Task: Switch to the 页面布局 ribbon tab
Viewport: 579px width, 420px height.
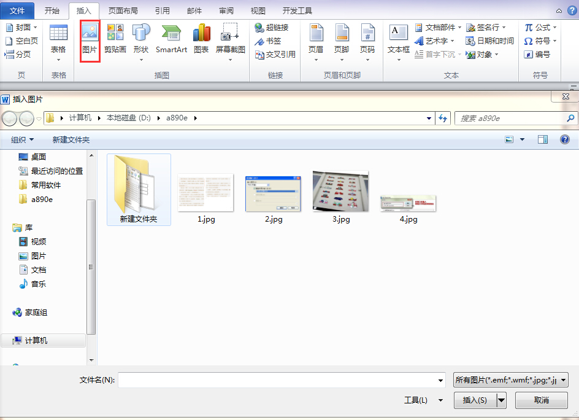Action: [x=123, y=10]
